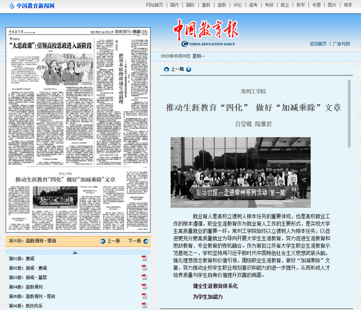Open the PDF icon for 第03版 新闻·基层

click(x=144, y=277)
